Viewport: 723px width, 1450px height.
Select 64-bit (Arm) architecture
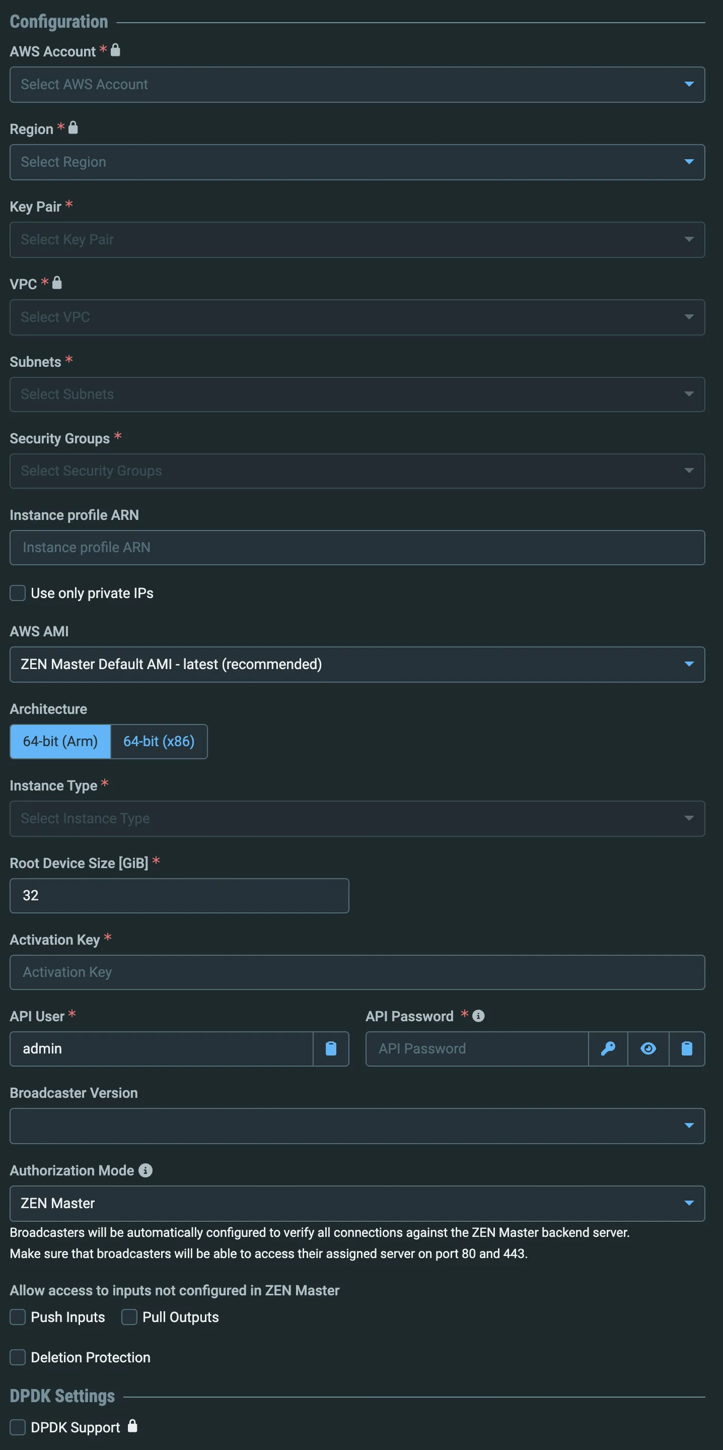60,741
